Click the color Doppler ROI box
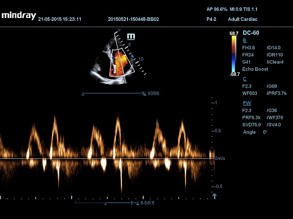 (122, 63)
